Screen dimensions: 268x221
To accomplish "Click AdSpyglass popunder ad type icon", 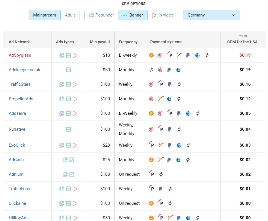I will click(62, 55).
